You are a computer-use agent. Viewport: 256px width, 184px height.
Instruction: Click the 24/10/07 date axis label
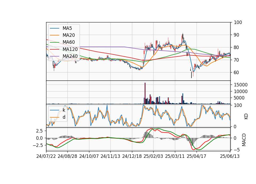tap(89, 157)
